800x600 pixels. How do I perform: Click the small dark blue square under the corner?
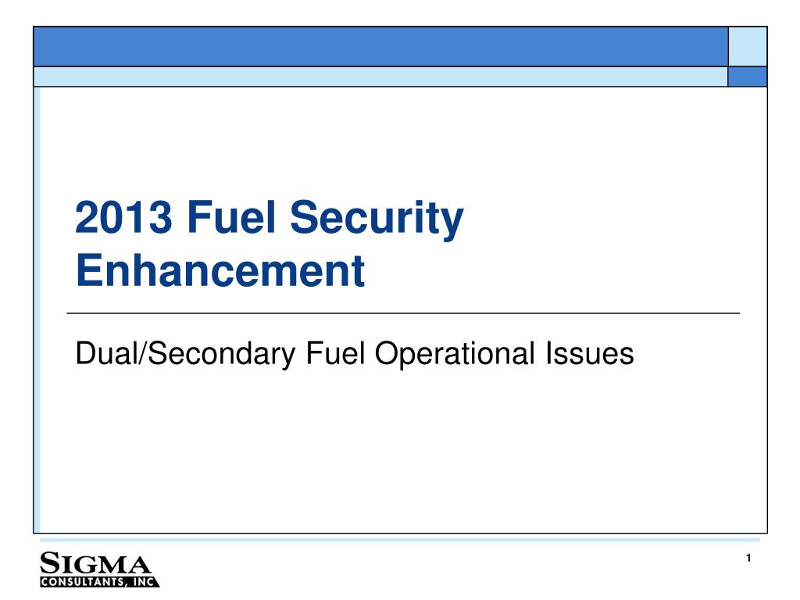click(748, 77)
